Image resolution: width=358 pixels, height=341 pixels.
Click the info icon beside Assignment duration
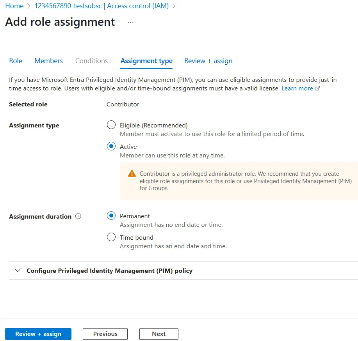[78, 216]
